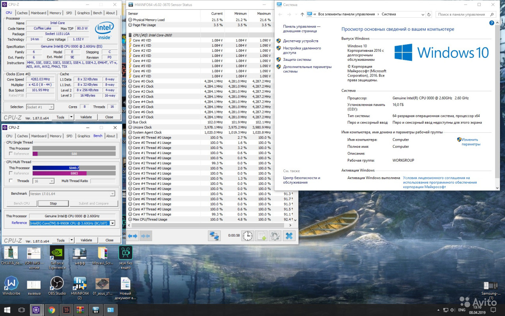
Task: Open Memory tab in CPU-Z Bench window
Action: (56, 136)
